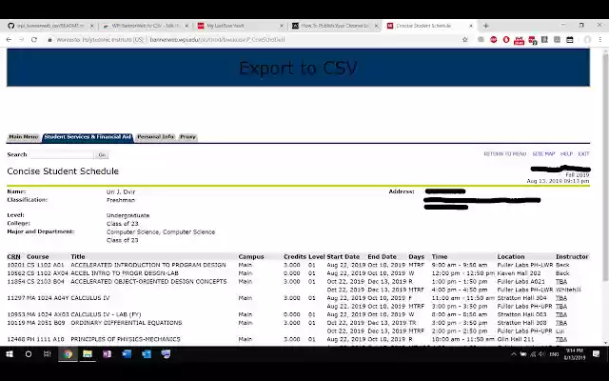Screen dimensions: 609x381
Task: Open File Explorer from taskbar
Action: tap(88, 354)
